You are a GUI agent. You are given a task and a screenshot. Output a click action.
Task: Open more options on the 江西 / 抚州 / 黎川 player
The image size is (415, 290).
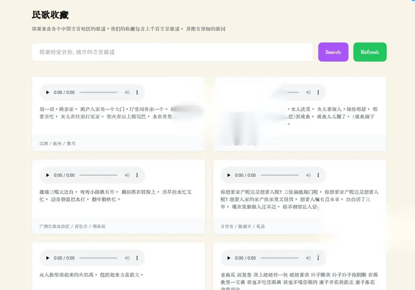click(137, 93)
